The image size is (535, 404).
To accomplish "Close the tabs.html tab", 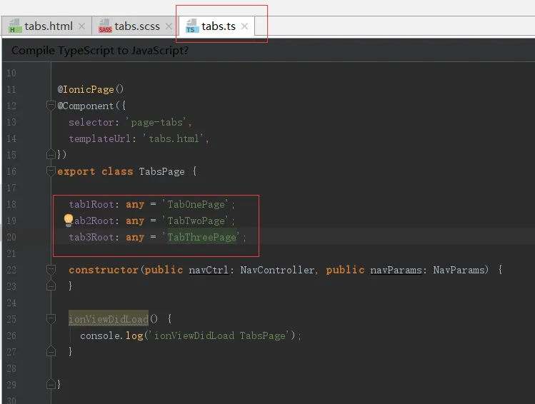I will (81, 26).
